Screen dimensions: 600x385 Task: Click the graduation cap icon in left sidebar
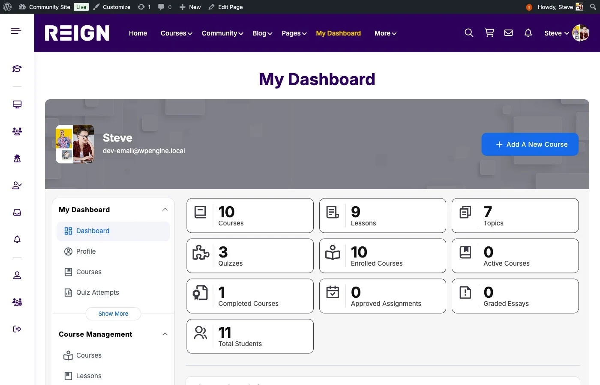tap(17, 69)
